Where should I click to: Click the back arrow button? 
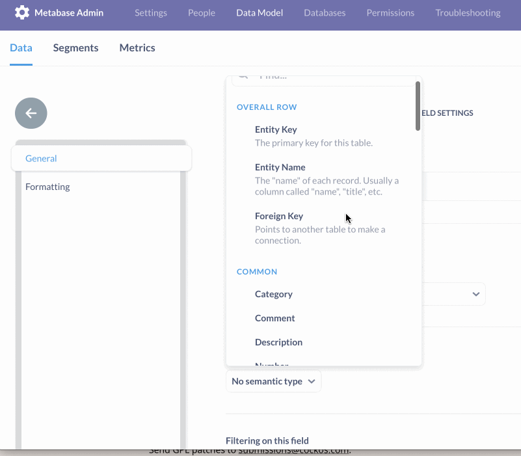click(31, 113)
